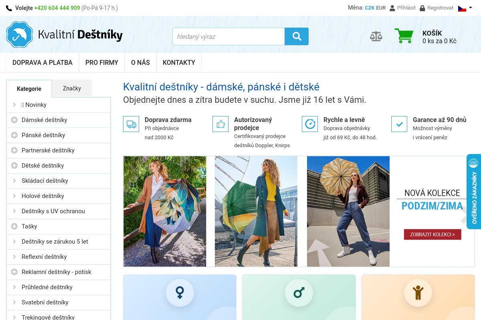Expand the Dámské deštníky category
Image resolution: width=481 pixels, height=320 pixels.
coord(14,120)
